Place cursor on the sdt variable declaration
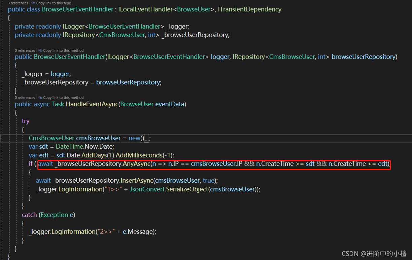Image resolution: width=412 pixels, height=260 pixels. pyautogui.click(x=44, y=146)
